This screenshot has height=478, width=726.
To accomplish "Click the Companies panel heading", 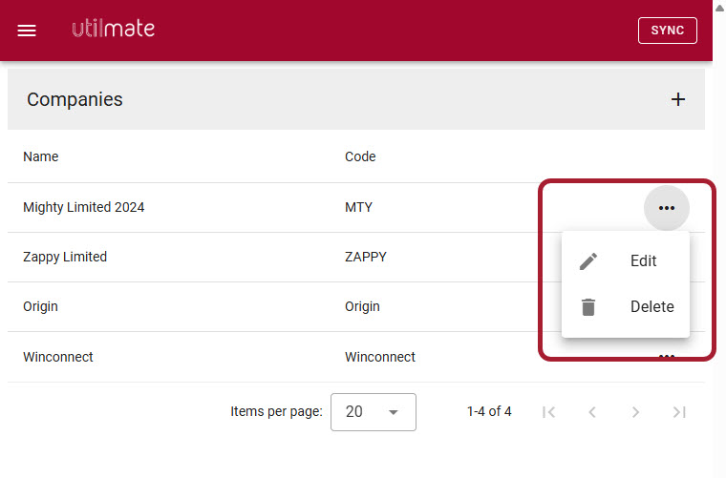I will click(75, 99).
